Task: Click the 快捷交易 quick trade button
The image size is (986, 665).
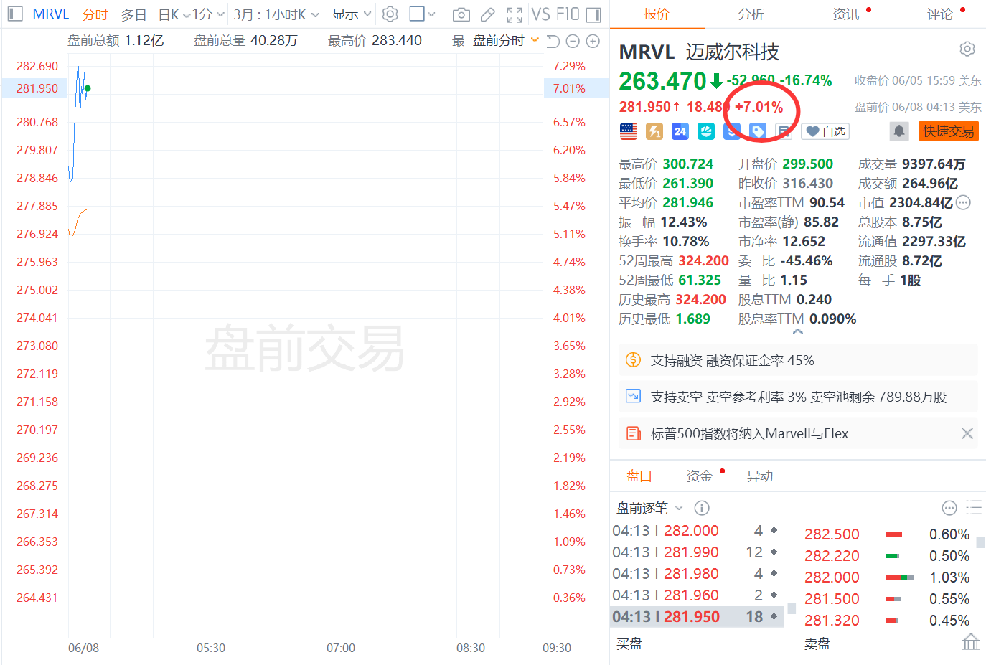Action: click(x=949, y=131)
